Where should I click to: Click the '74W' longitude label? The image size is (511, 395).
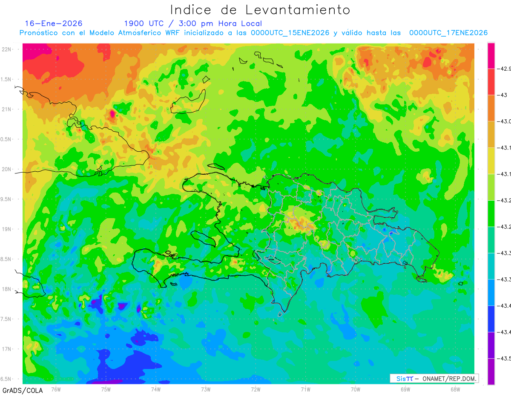pyautogui.click(x=156, y=389)
